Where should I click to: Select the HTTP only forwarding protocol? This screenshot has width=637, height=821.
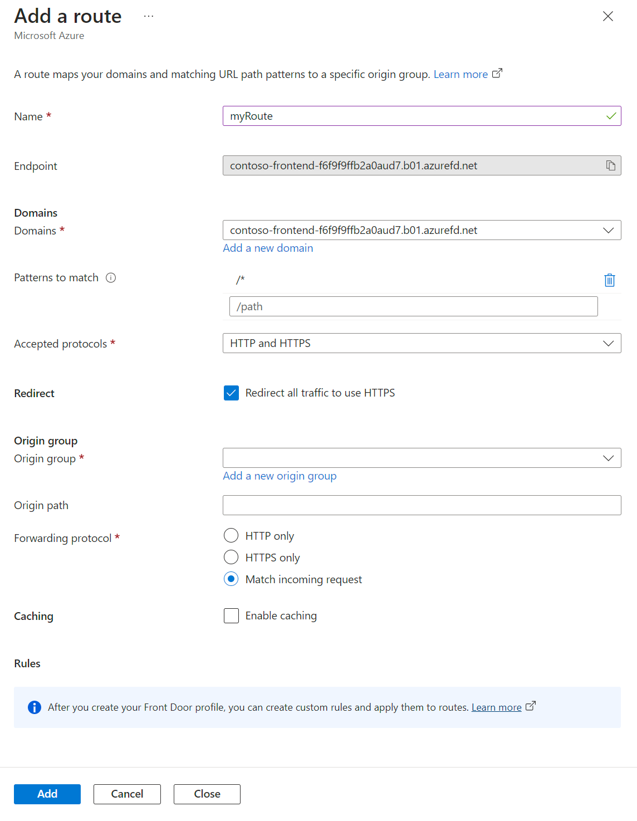(x=231, y=535)
